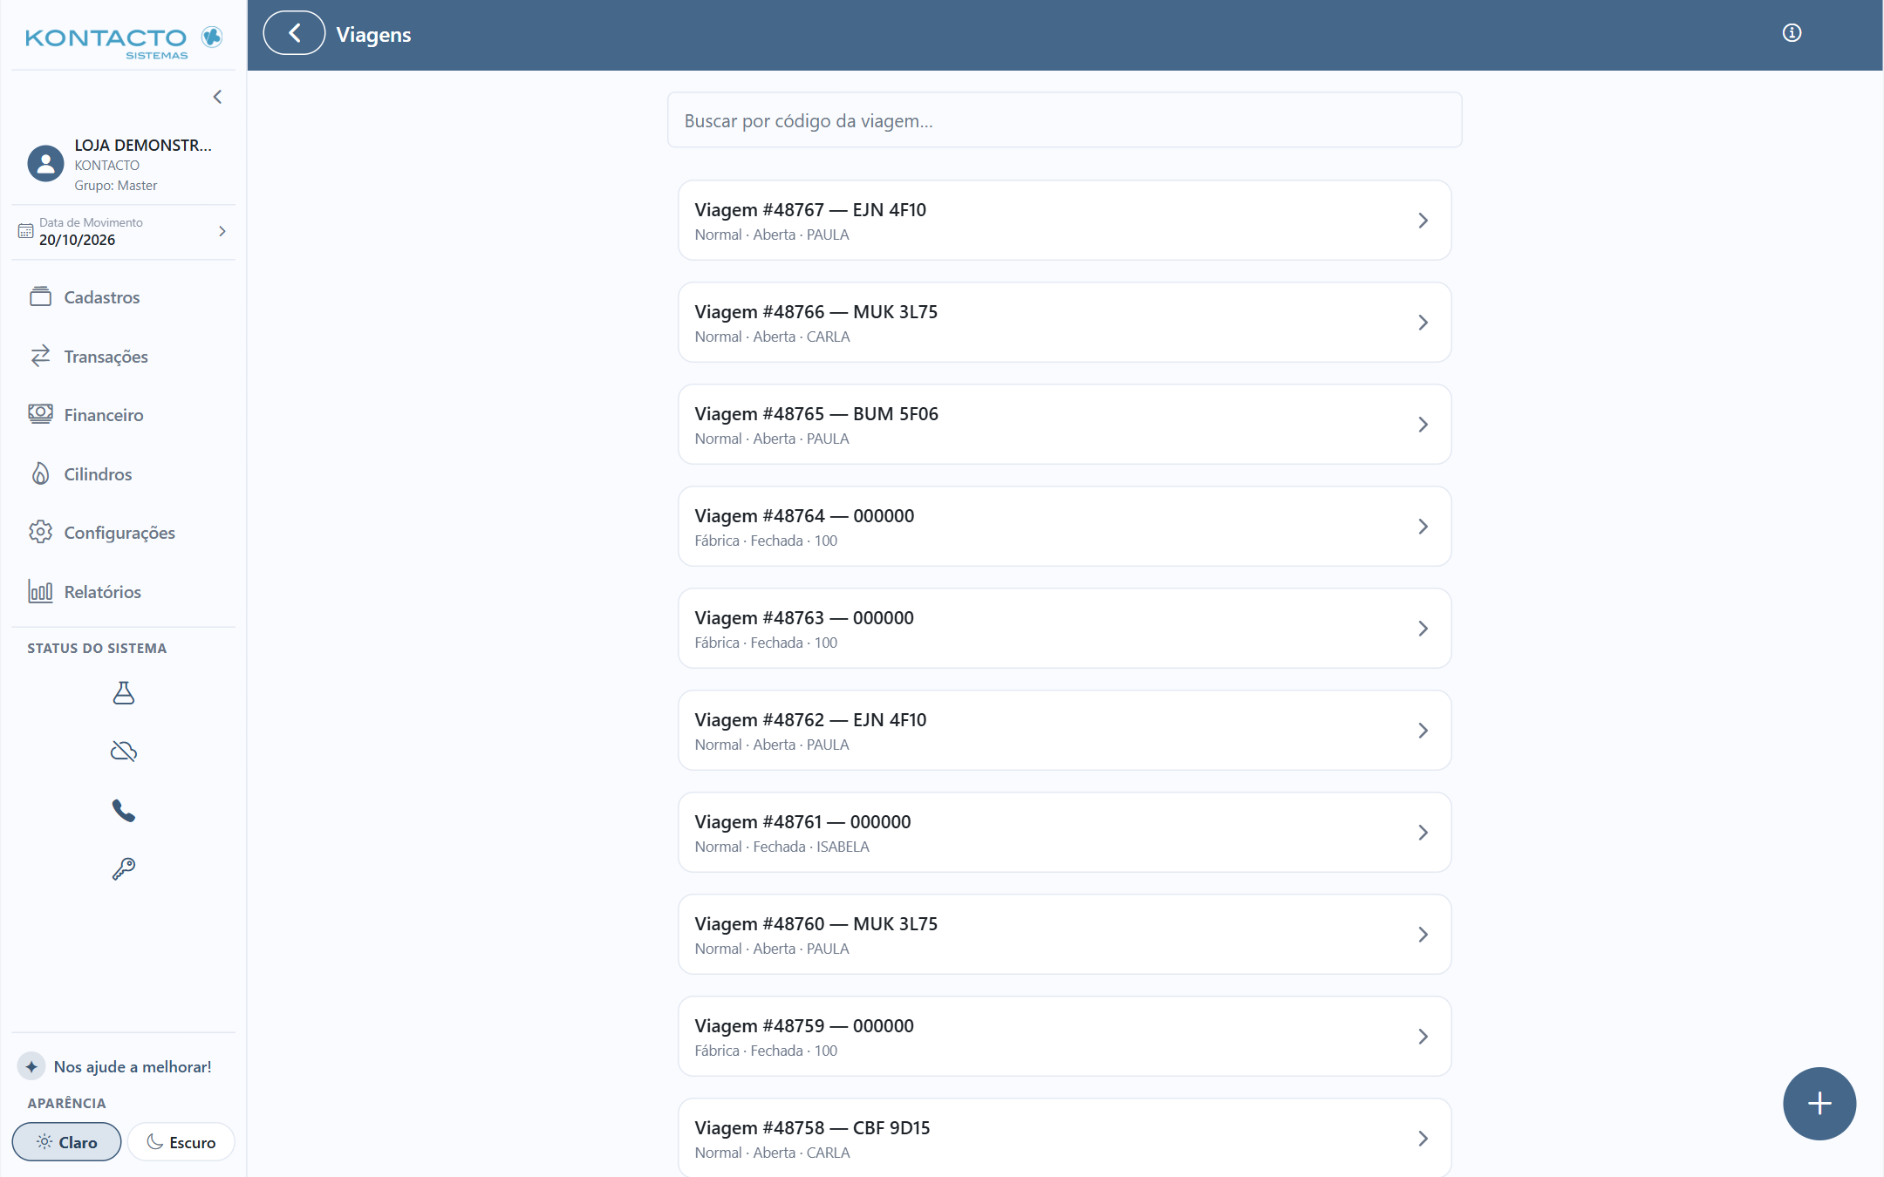Click the Financeiro money icon
1884x1177 pixels.
(40, 415)
